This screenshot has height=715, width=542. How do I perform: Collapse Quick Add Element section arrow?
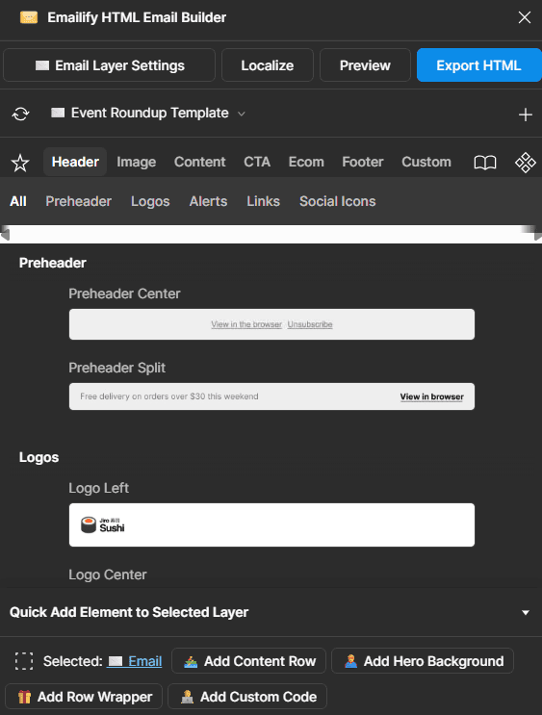[x=526, y=612]
